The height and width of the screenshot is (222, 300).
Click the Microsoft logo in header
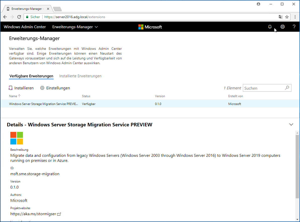click(150, 27)
